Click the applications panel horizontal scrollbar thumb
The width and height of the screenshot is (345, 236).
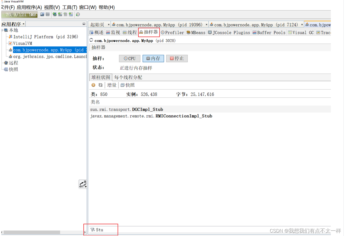tap(32, 232)
